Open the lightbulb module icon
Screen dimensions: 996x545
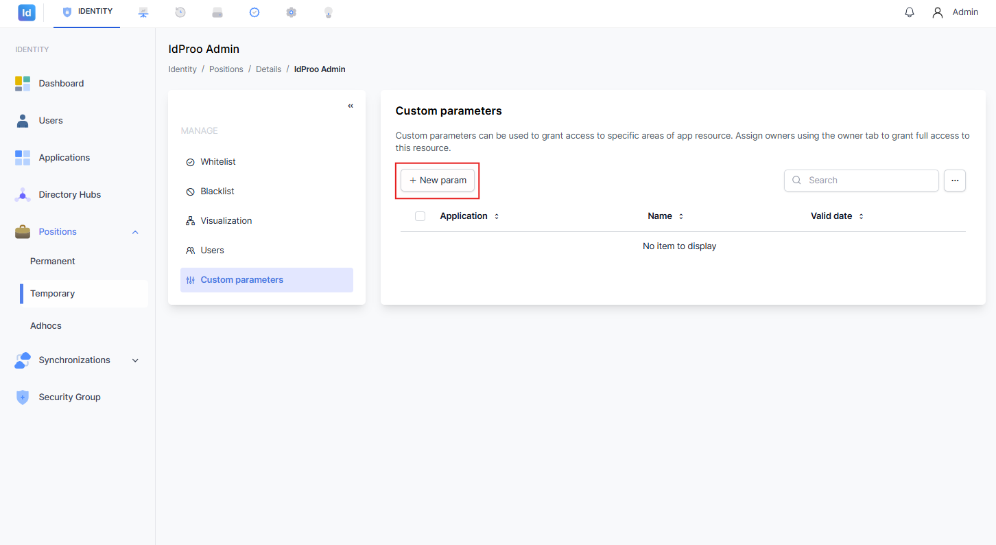pos(329,12)
